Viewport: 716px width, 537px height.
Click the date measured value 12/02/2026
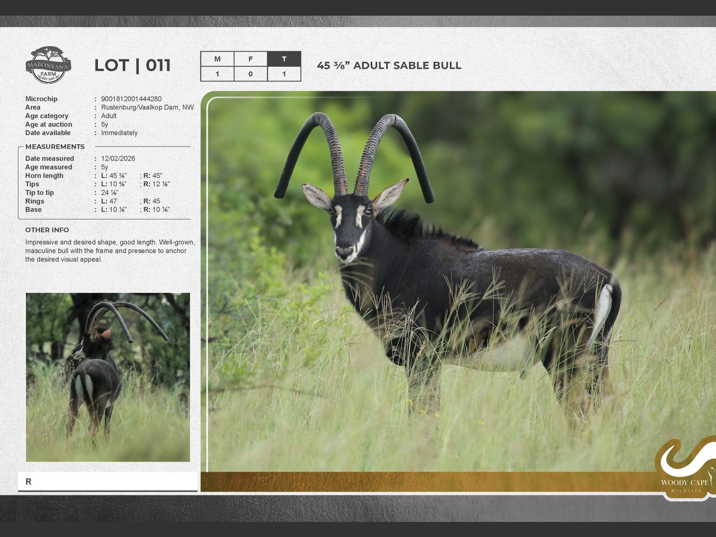pos(118,159)
